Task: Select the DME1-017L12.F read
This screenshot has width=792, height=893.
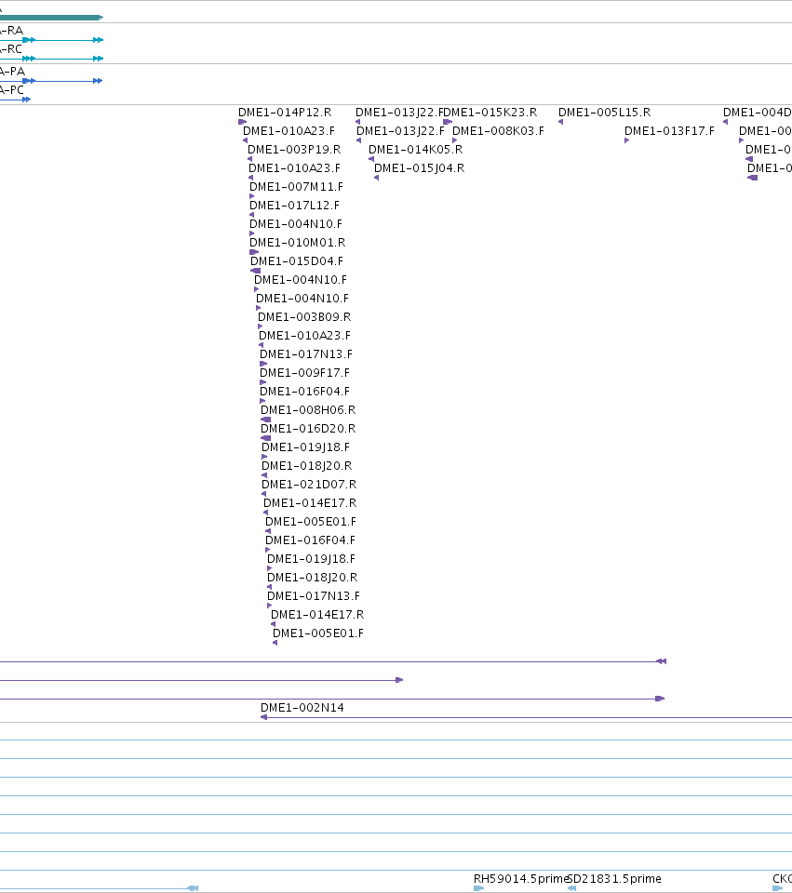Action: pyautogui.click(x=294, y=205)
